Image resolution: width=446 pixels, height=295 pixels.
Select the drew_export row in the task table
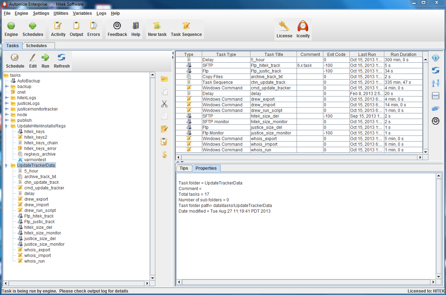[x=299, y=99]
